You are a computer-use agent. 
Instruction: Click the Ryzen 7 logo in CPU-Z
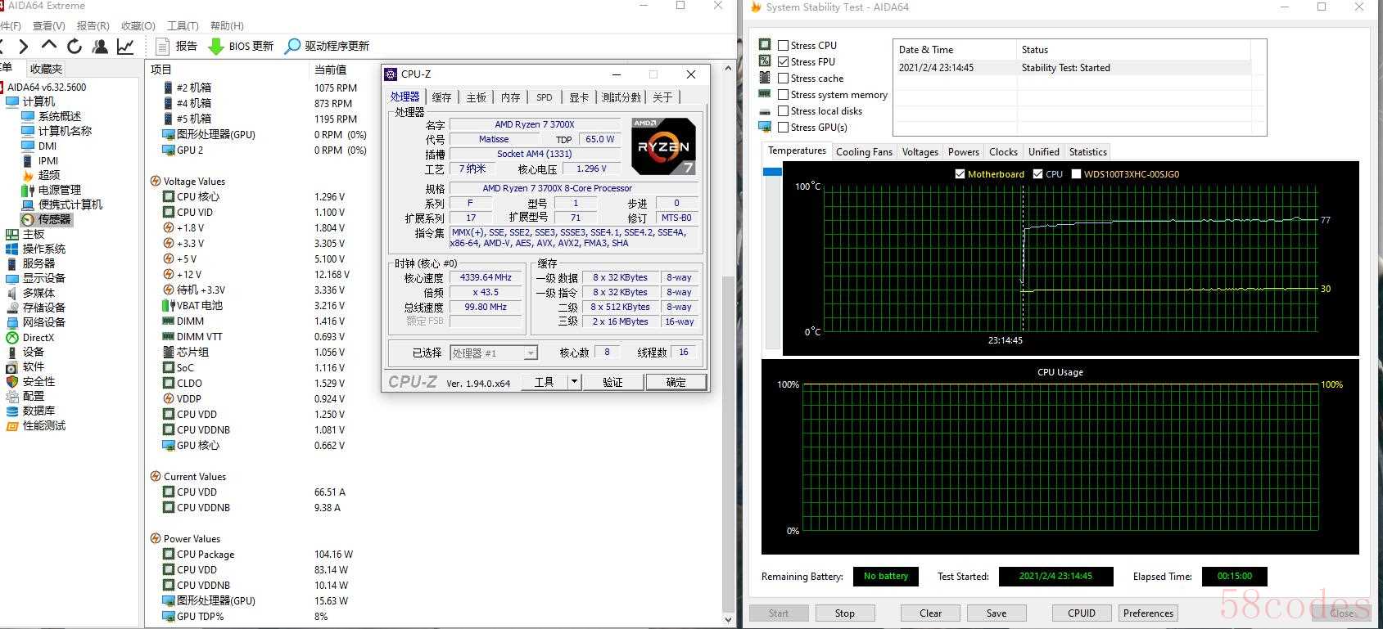[x=664, y=146]
